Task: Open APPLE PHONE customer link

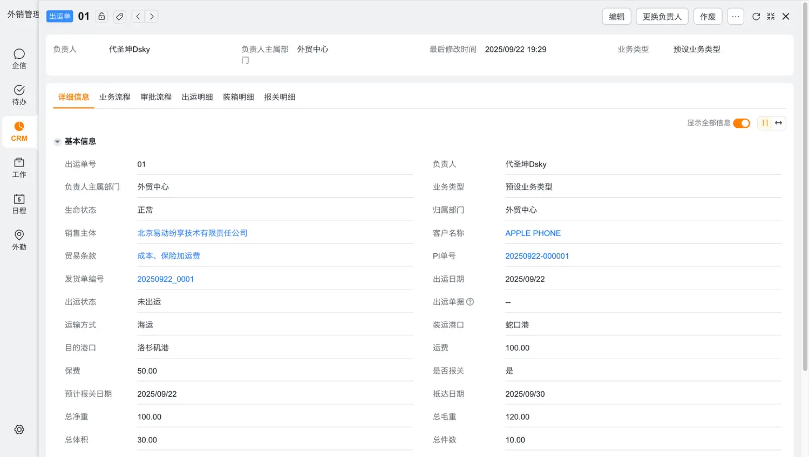Action: [533, 233]
